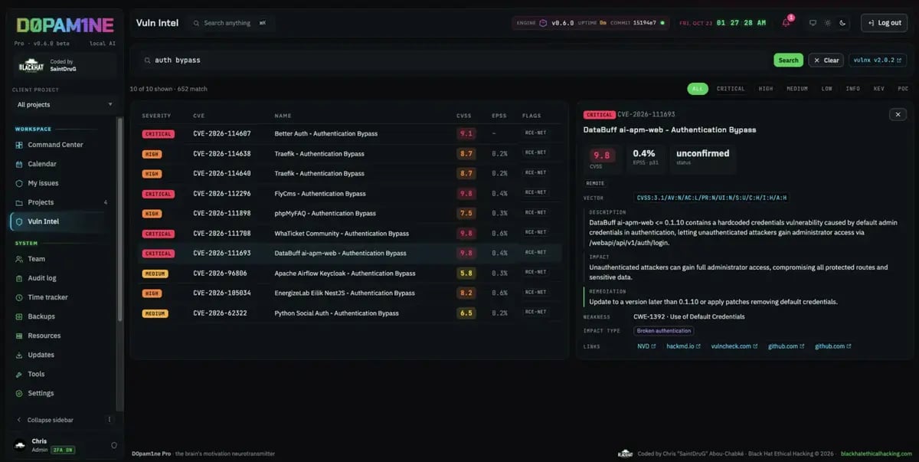Screen dimensions: 919x462
Task: Close the CVE detail panel
Action: point(898,114)
